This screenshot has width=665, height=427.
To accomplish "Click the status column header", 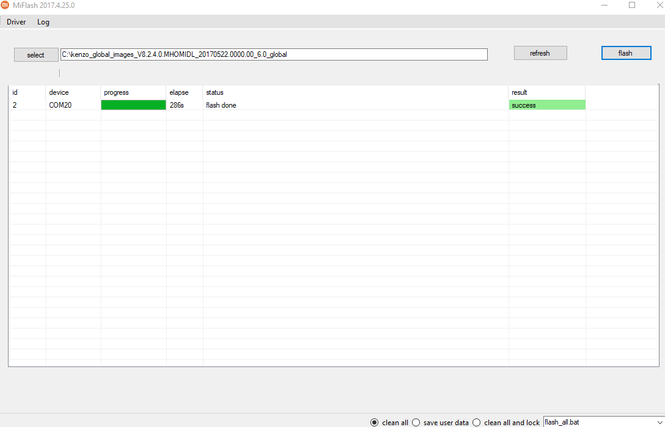I will (x=355, y=92).
